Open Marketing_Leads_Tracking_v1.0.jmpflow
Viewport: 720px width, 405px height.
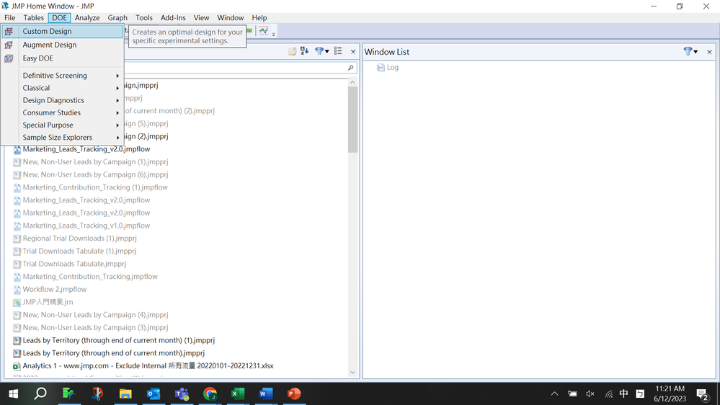click(86, 226)
